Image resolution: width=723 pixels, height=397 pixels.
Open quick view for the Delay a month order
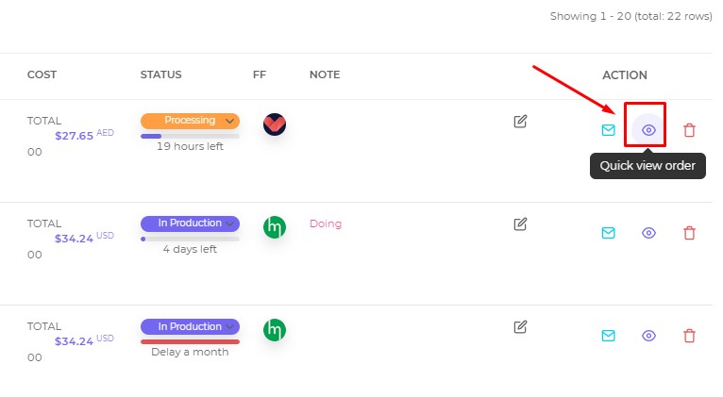click(648, 336)
